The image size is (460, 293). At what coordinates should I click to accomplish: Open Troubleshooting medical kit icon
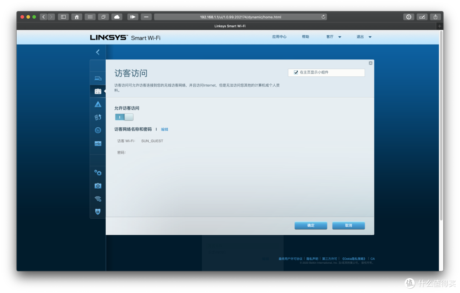[98, 186]
